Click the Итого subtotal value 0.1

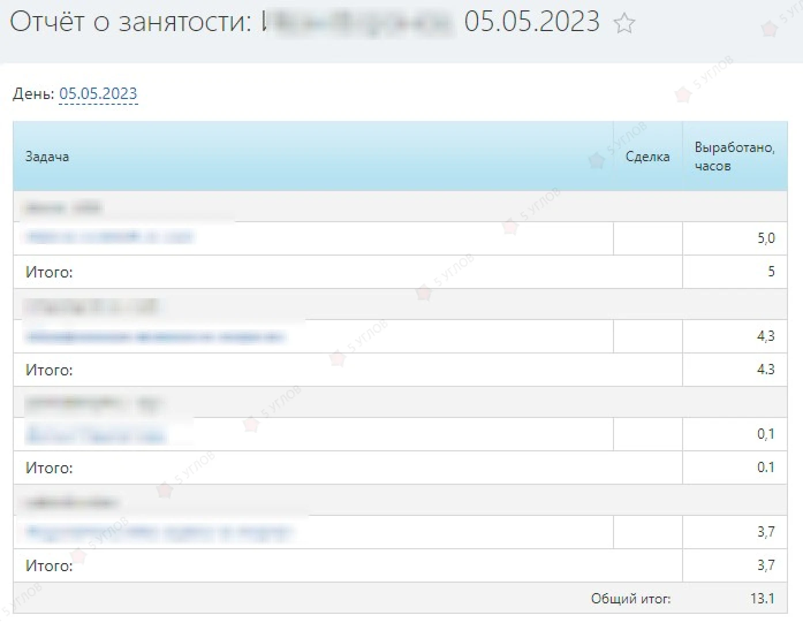[766, 467]
